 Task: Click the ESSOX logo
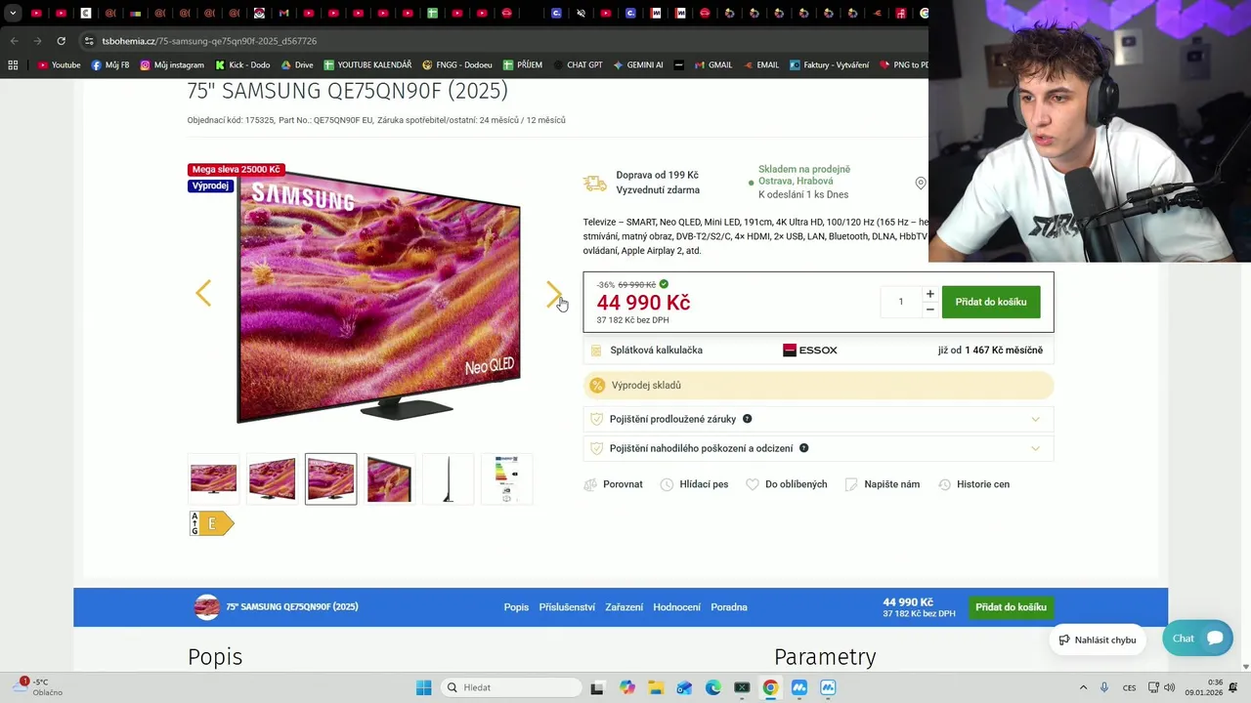(x=810, y=351)
